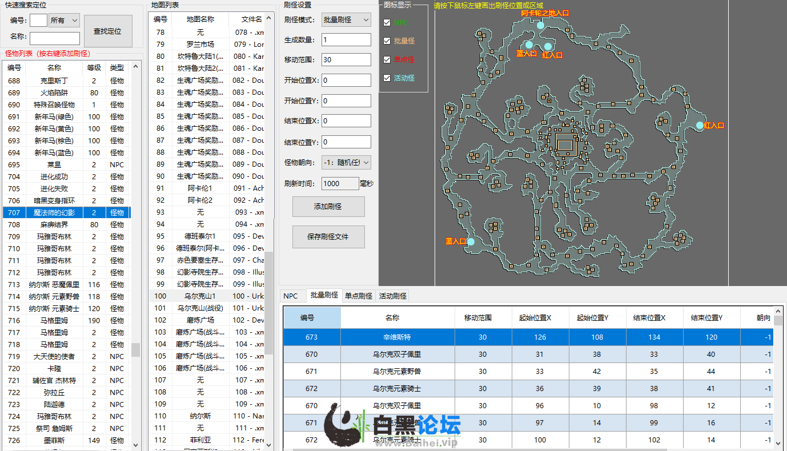Click the monster list scroll-up arrow
The width and height of the screenshot is (787, 451).
click(x=135, y=67)
